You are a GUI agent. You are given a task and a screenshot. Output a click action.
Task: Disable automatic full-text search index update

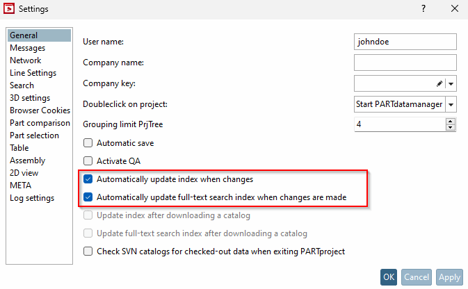[x=88, y=197]
